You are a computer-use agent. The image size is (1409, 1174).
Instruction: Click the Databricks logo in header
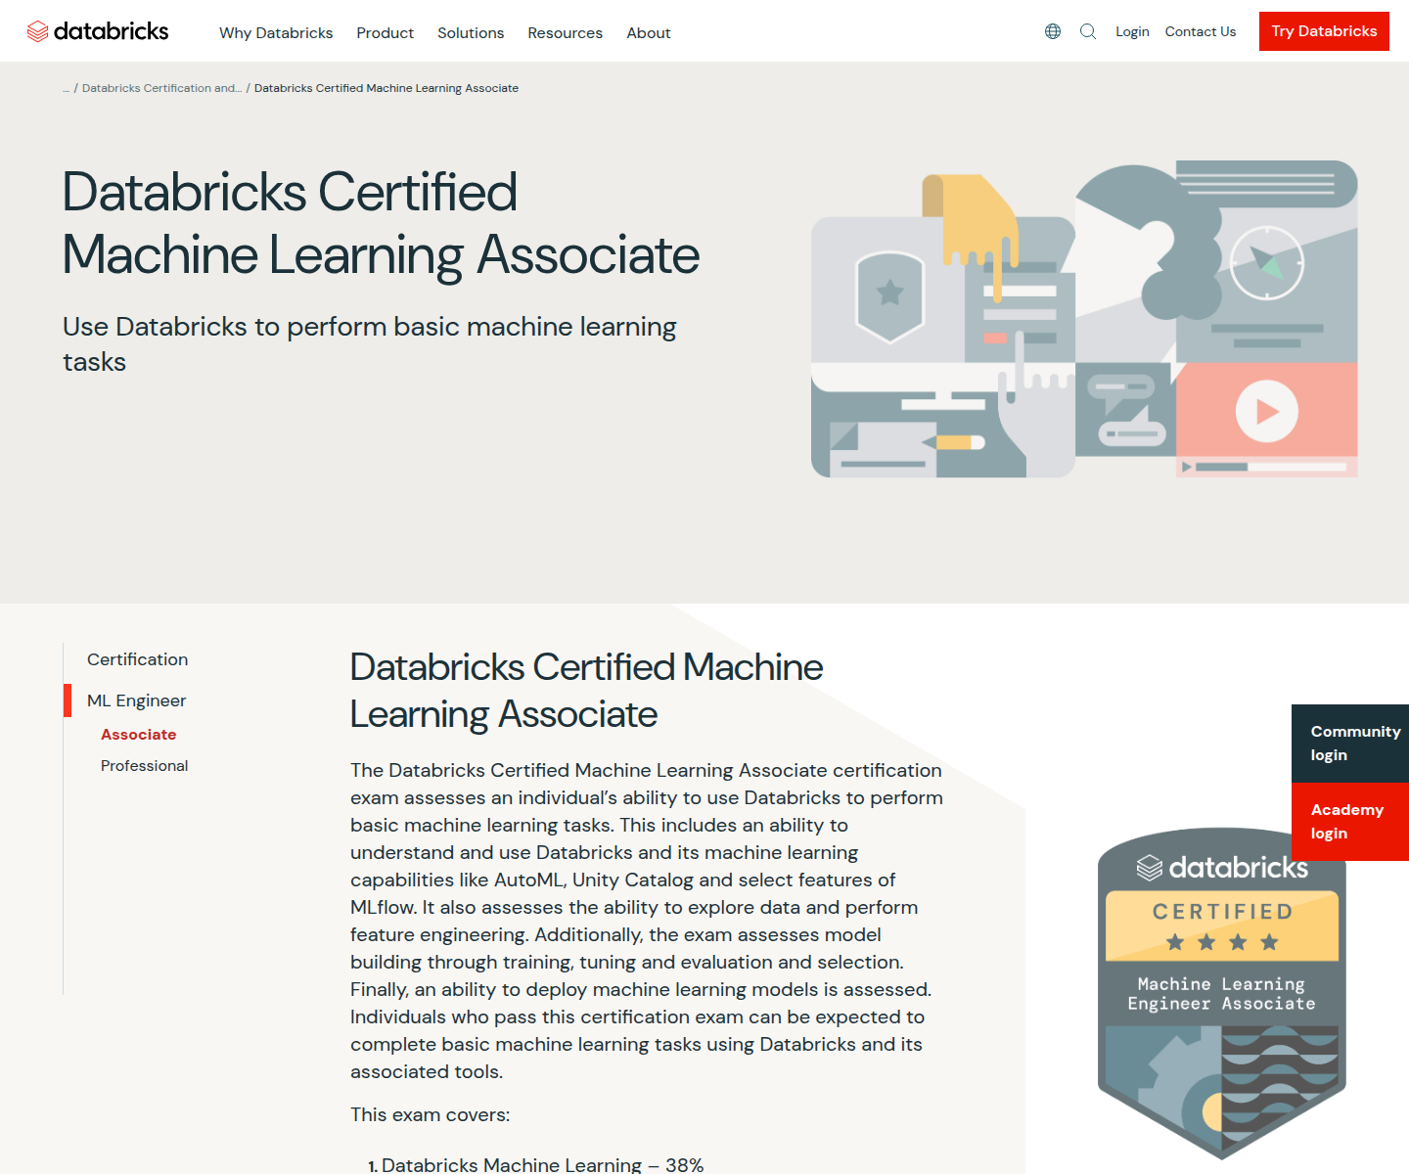98,31
